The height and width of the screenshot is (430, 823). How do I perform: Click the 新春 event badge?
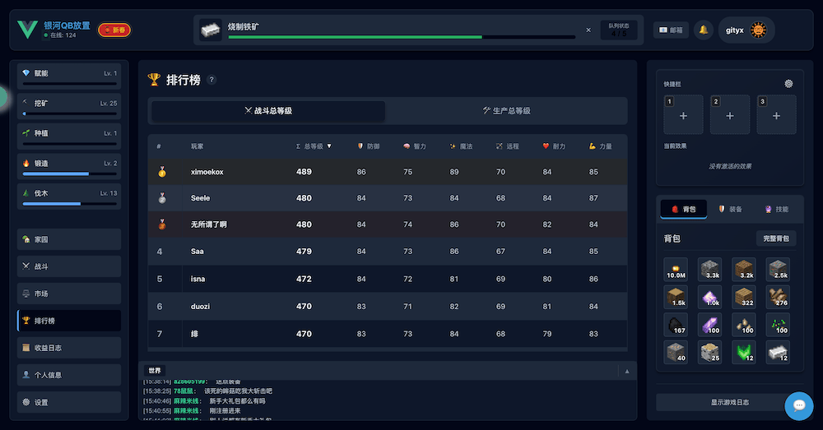tap(114, 30)
